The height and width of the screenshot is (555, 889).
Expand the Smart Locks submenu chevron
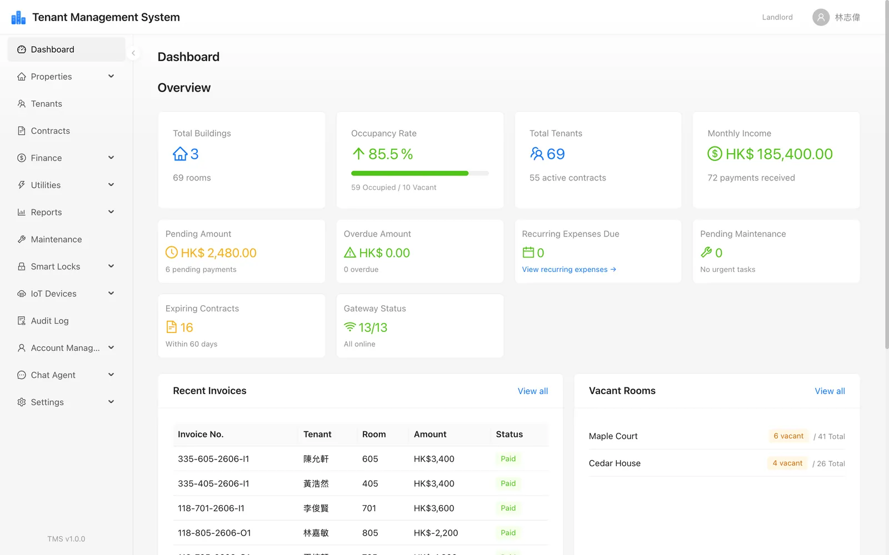pyautogui.click(x=111, y=266)
